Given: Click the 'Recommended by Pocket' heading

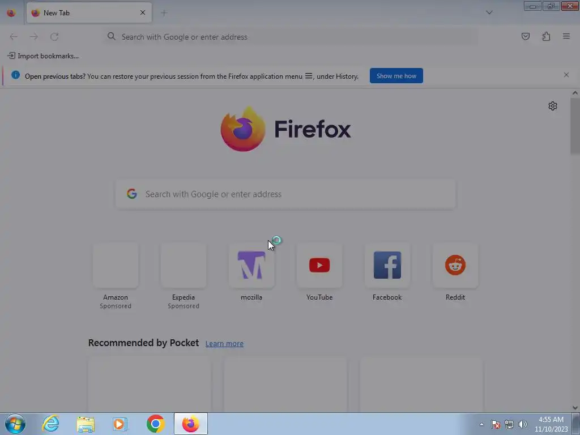Looking at the screenshot, I should (x=143, y=343).
